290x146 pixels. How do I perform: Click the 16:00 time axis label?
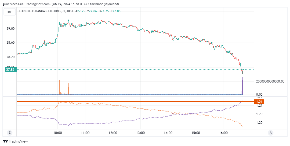point(223,133)
